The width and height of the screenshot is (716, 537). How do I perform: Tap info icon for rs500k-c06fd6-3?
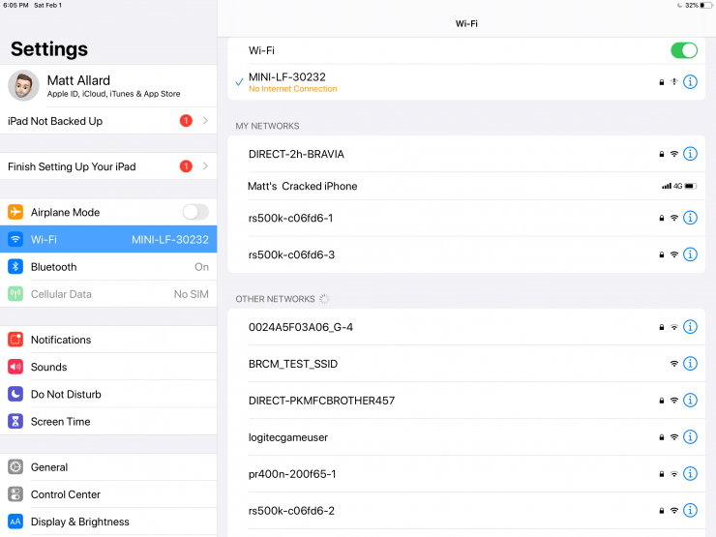[690, 254]
